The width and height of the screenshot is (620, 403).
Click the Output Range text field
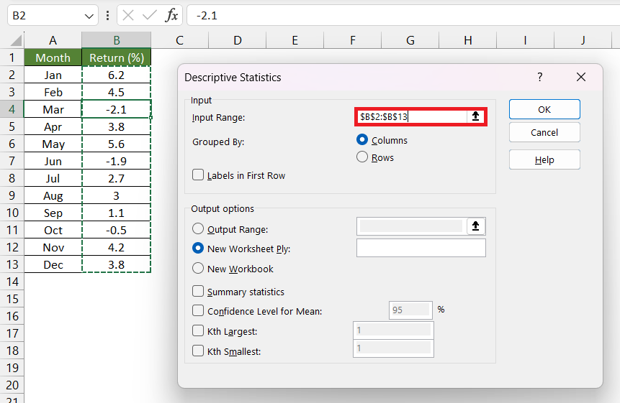[411, 226]
